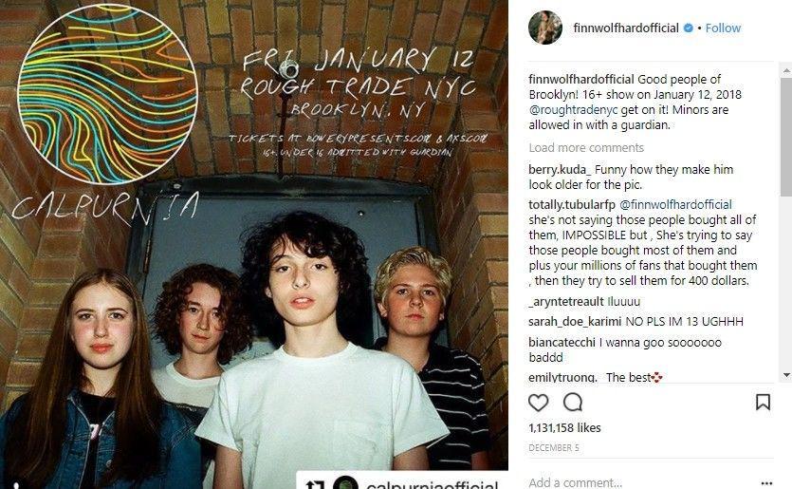Screen dimensions: 792x489
Task: Click the 1,131,158 likes count
Action: (x=564, y=428)
